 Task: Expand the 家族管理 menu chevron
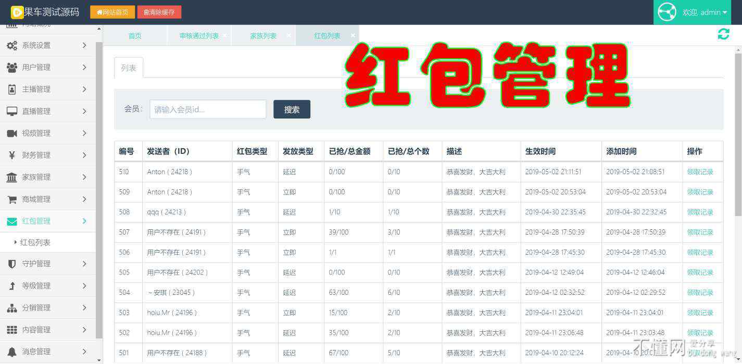pos(84,177)
